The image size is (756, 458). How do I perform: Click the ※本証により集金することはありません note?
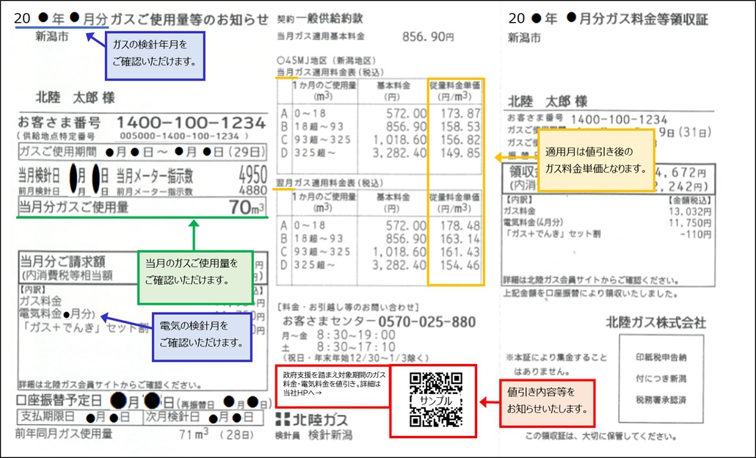(x=556, y=365)
